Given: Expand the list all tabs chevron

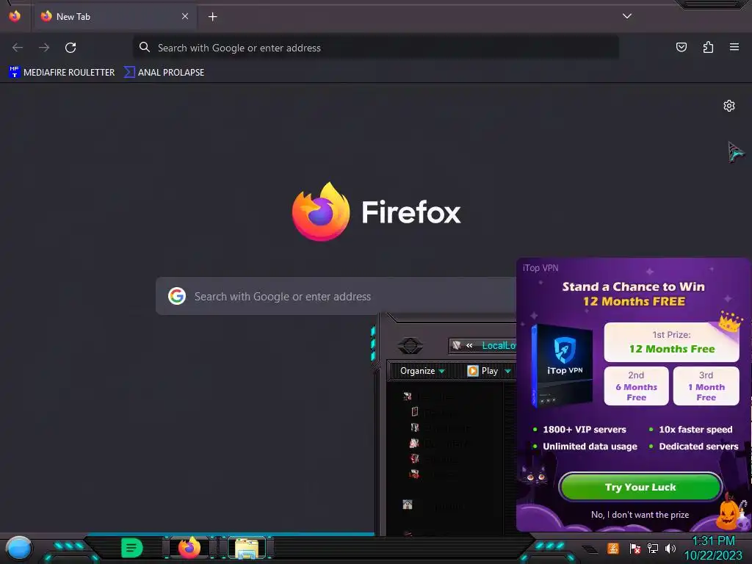Looking at the screenshot, I should [x=626, y=16].
